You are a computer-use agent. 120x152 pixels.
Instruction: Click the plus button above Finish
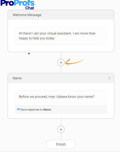(x=61, y=129)
